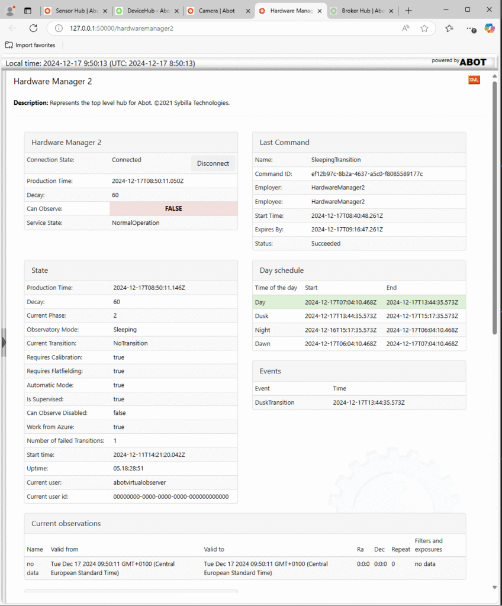Click the Local time header text

coord(100,63)
